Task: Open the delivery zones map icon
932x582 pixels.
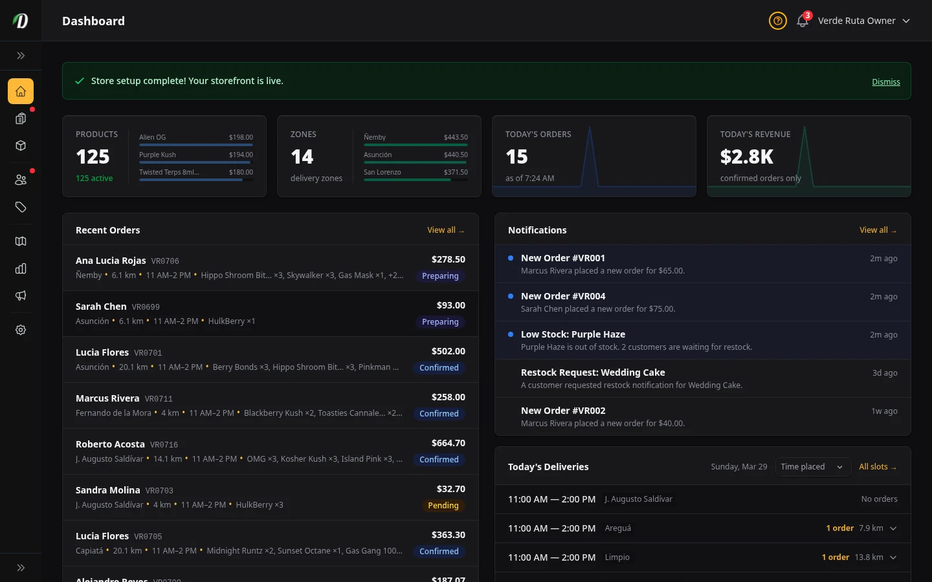Action: tap(21, 241)
